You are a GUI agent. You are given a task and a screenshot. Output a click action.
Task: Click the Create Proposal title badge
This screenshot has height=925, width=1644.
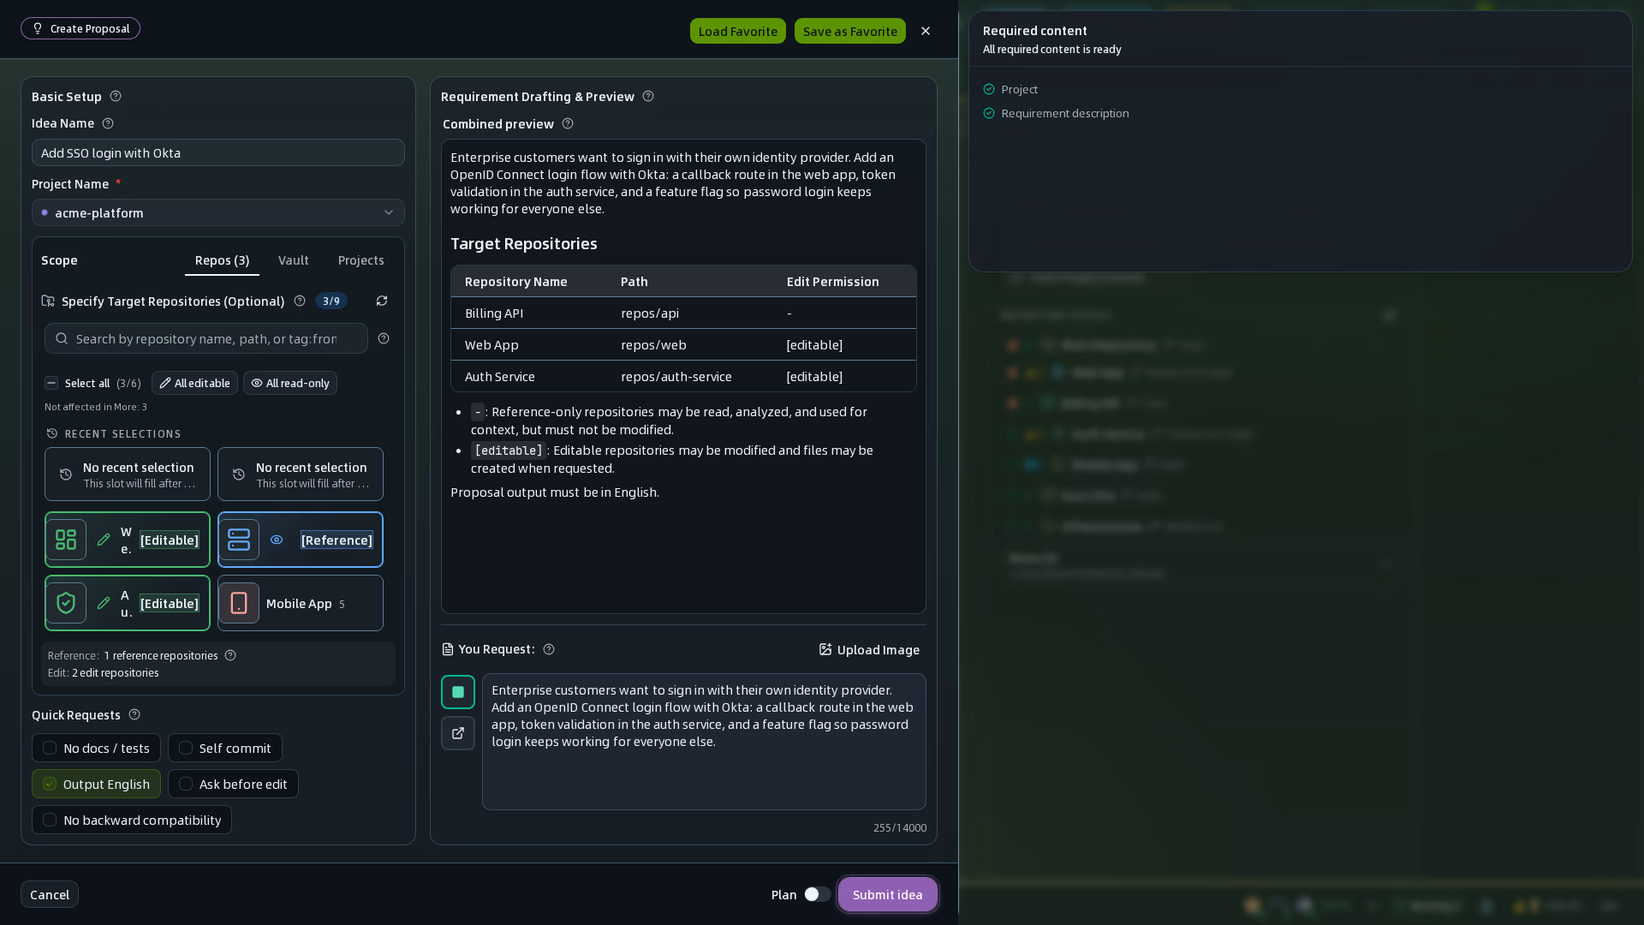click(x=80, y=28)
